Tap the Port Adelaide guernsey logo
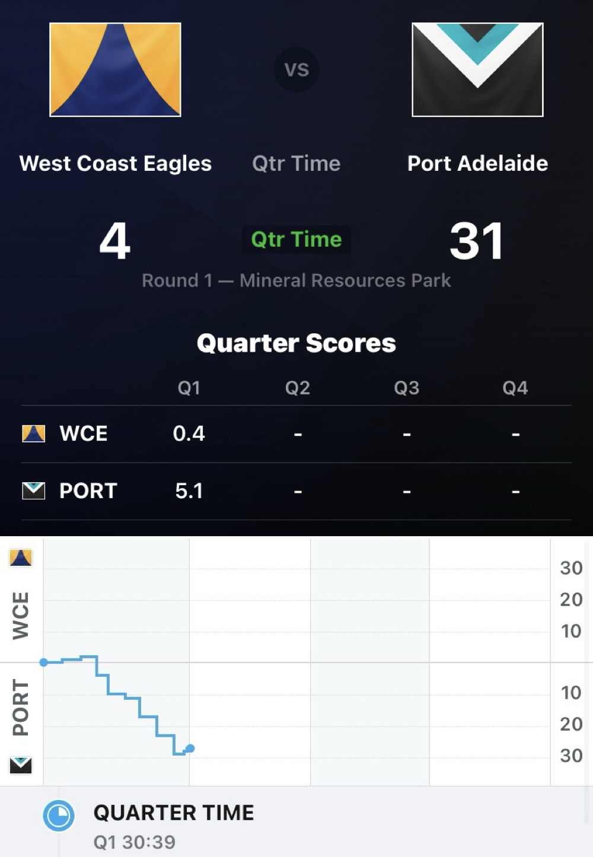The image size is (593, 857). [477, 69]
